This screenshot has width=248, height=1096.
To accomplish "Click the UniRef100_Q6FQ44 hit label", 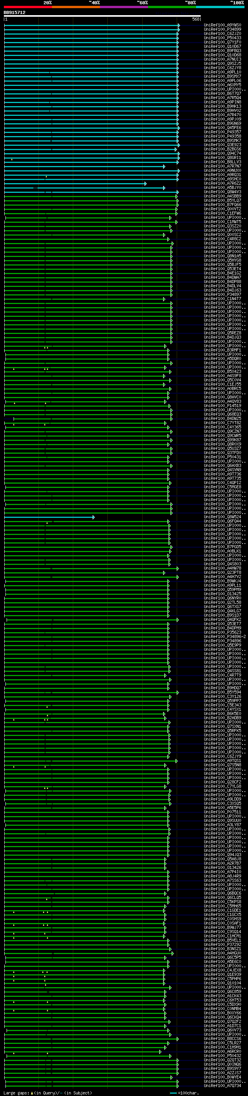I will tap(222, 521).
